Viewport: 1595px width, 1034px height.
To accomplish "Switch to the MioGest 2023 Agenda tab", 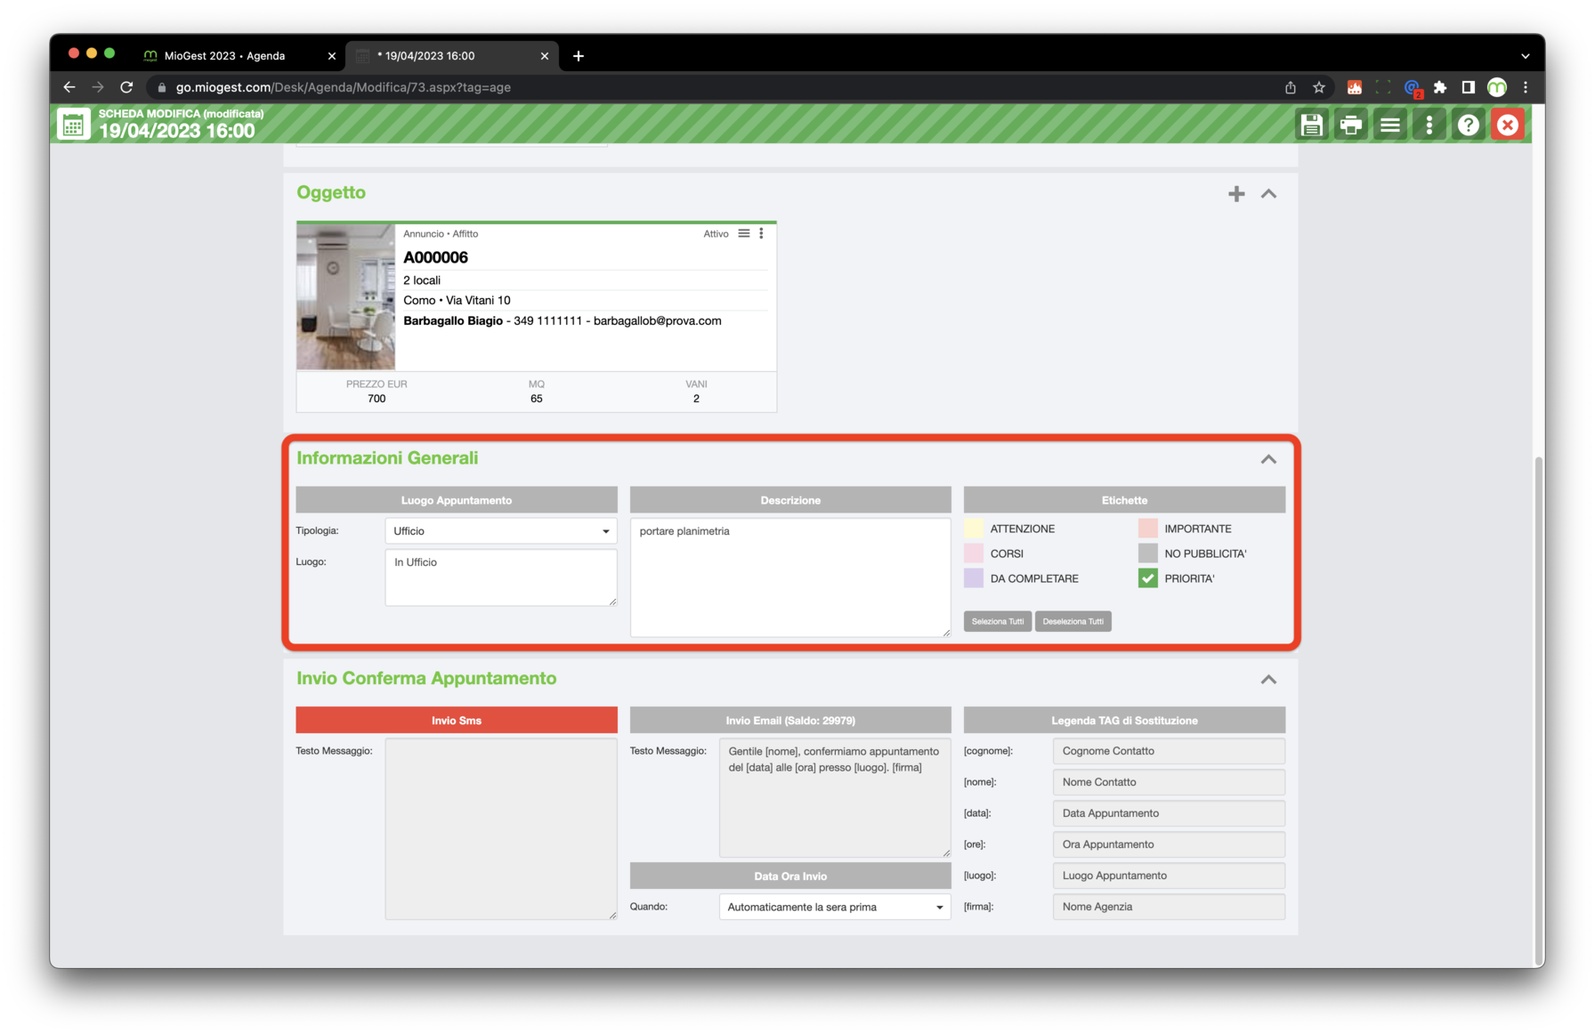I will coord(224,55).
